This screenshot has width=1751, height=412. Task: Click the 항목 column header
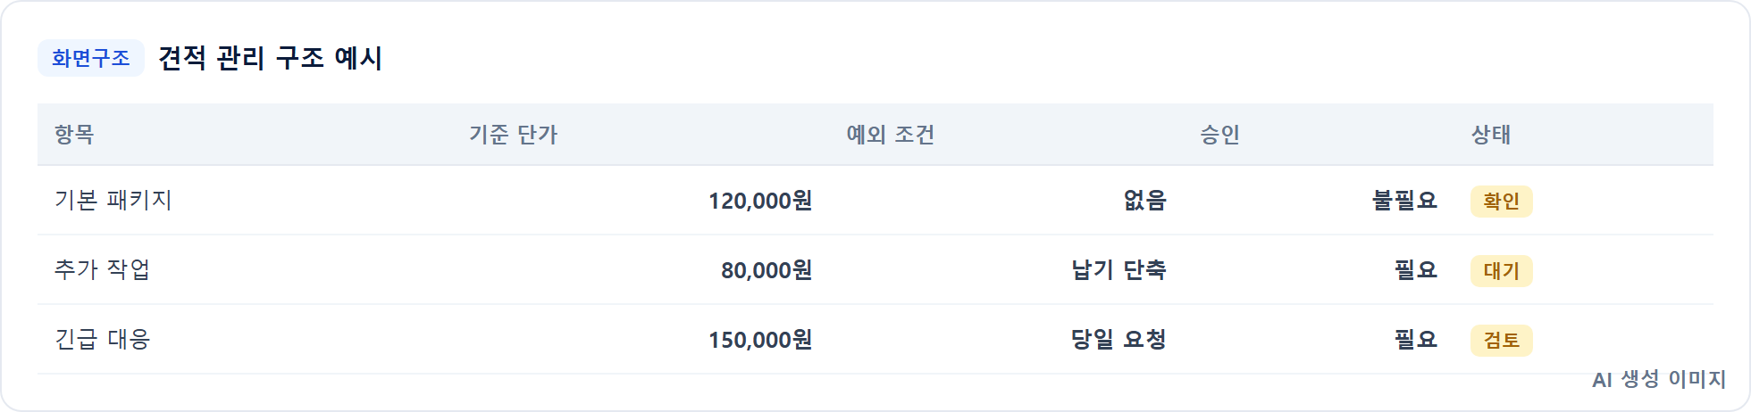74,135
